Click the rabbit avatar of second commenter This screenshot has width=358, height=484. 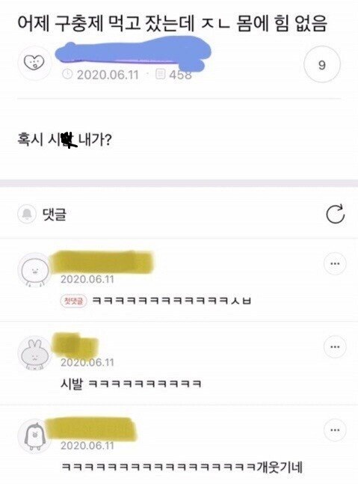(34, 353)
